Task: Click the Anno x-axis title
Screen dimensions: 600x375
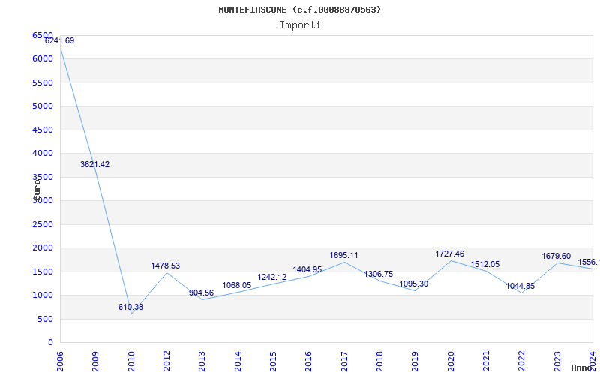Action: coord(581,367)
